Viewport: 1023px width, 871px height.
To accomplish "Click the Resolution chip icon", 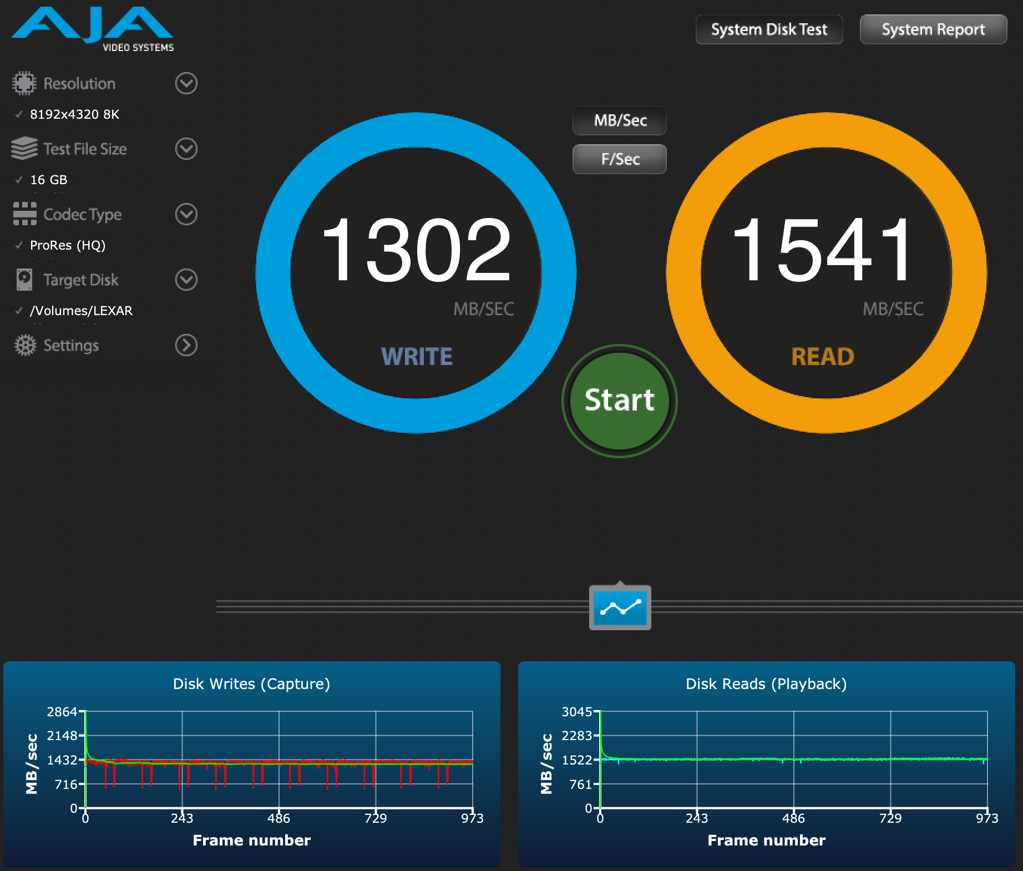I will click(x=24, y=83).
